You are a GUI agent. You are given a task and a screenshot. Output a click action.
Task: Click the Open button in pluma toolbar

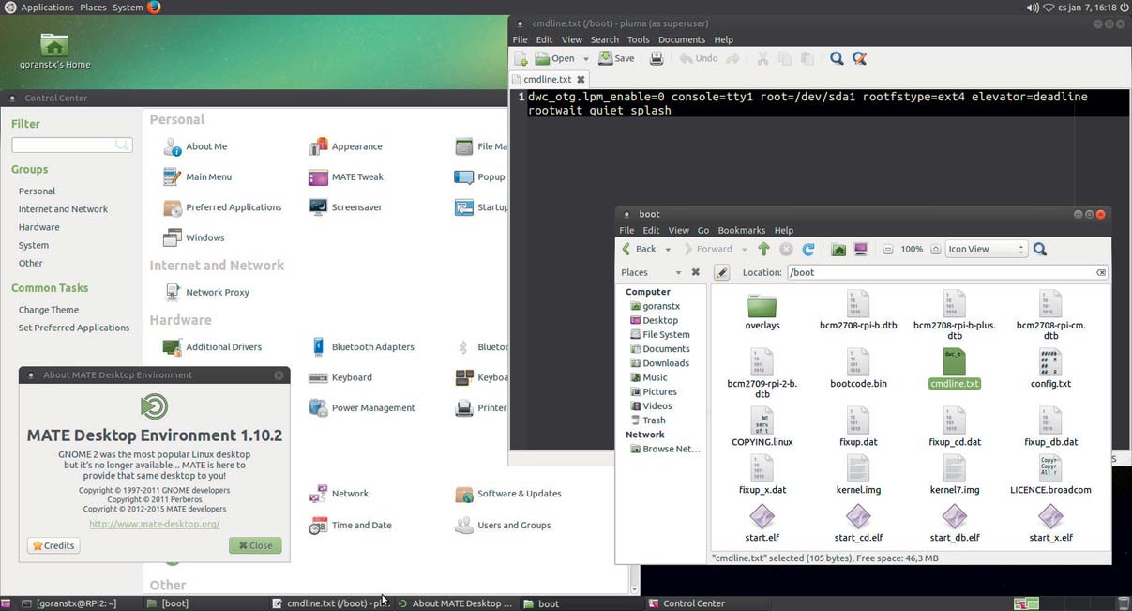554,58
